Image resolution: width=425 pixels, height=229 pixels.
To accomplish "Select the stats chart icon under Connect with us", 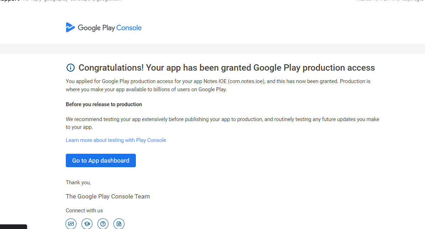I will (x=71, y=224).
